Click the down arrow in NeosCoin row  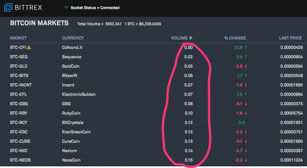[246, 160]
